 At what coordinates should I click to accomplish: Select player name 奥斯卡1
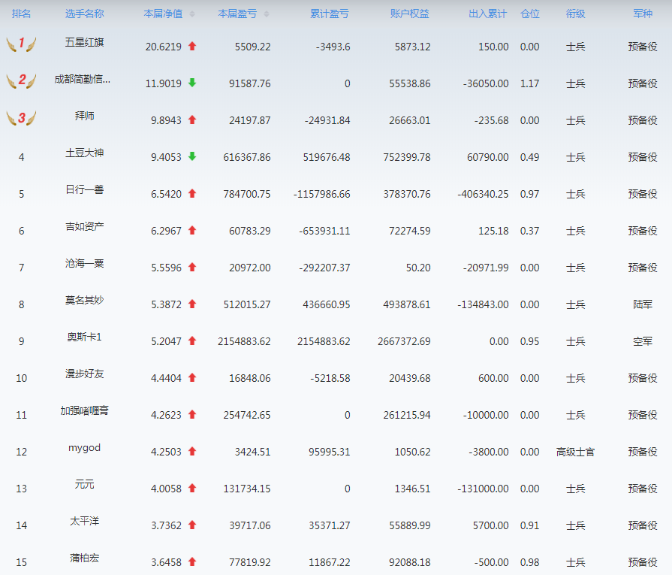click(x=84, y=337)
